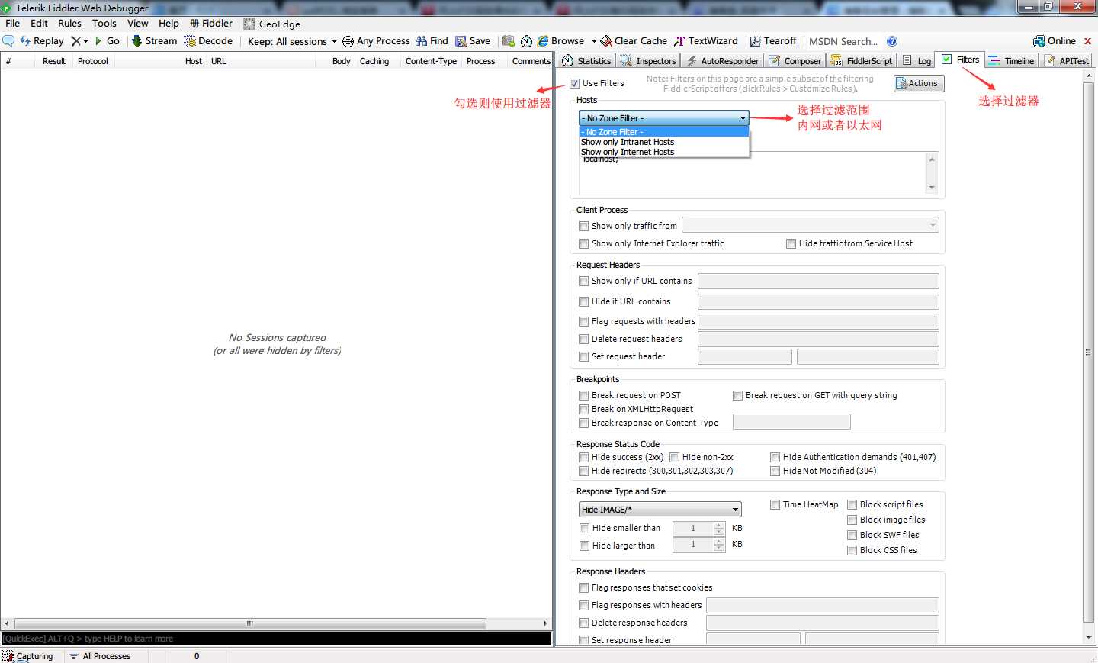This screenshot has width=1098, height=663.
Task: Click Browse Internet Explorer icon
Action: click(543, 40)
